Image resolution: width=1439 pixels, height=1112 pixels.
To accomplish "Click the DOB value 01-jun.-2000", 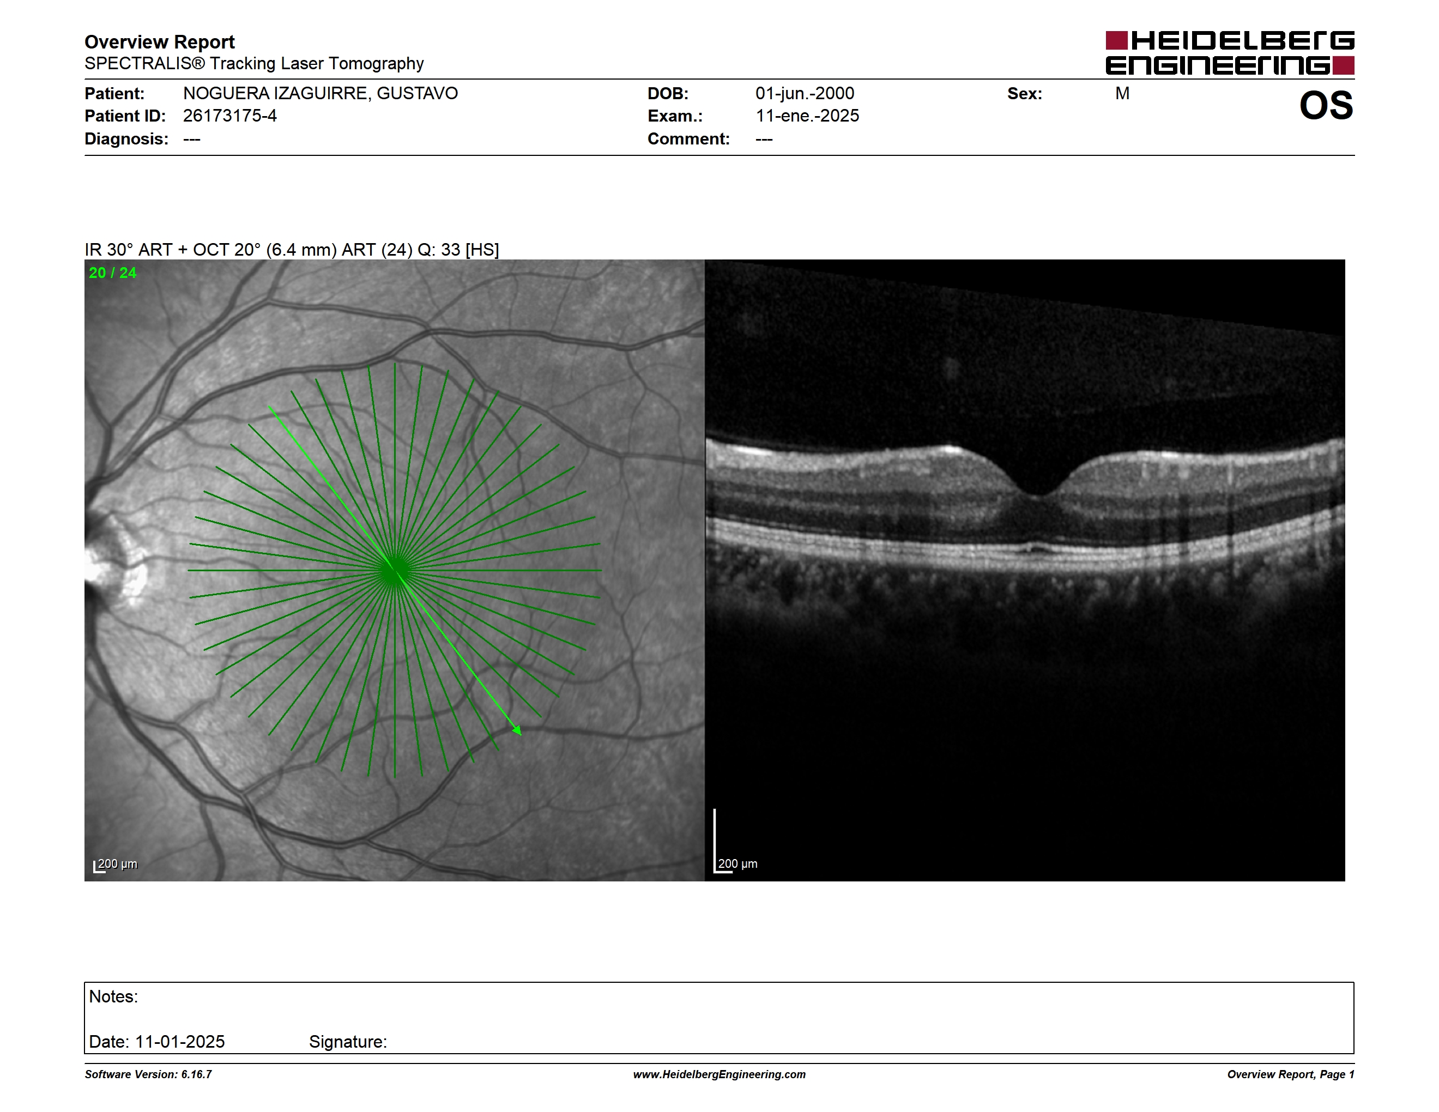I will point(805,94).
